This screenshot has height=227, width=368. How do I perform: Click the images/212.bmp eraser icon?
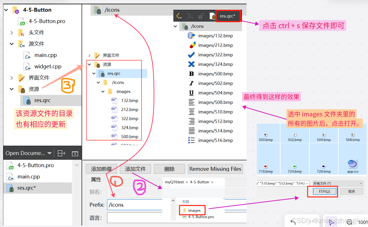pyautogui.click(x=192, y=45)
